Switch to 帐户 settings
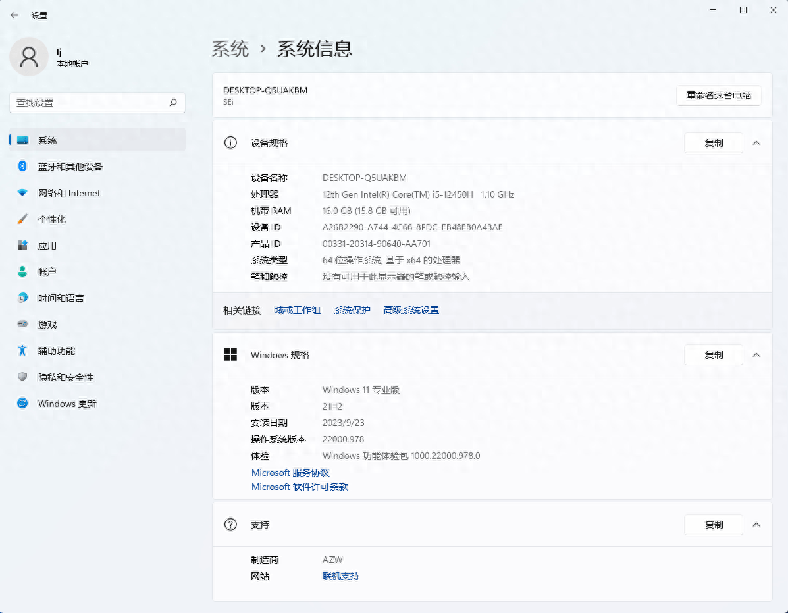The height and width of the screenshot is (613, 788). (97, 272)
